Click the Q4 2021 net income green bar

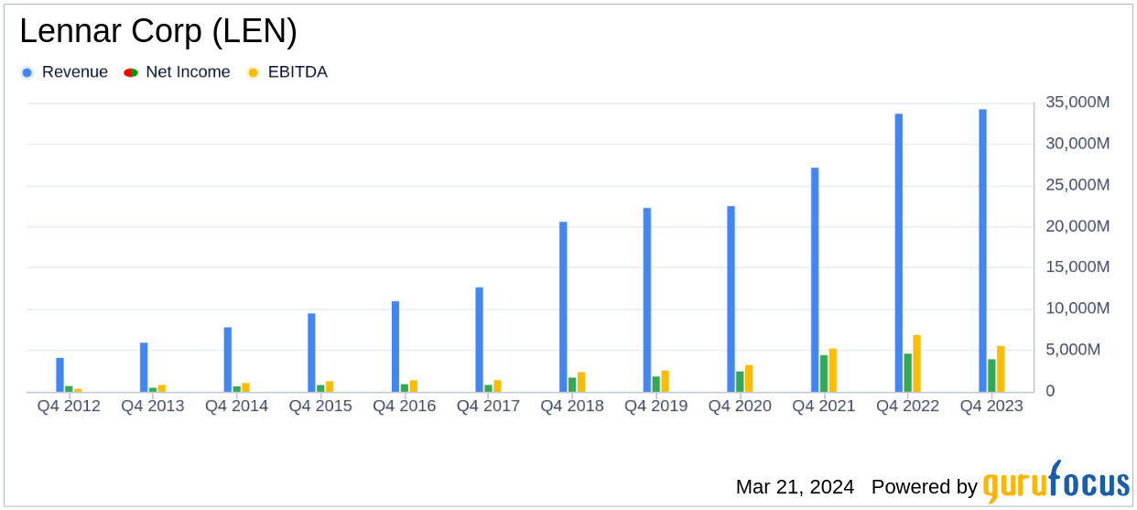tap(824, 374)
